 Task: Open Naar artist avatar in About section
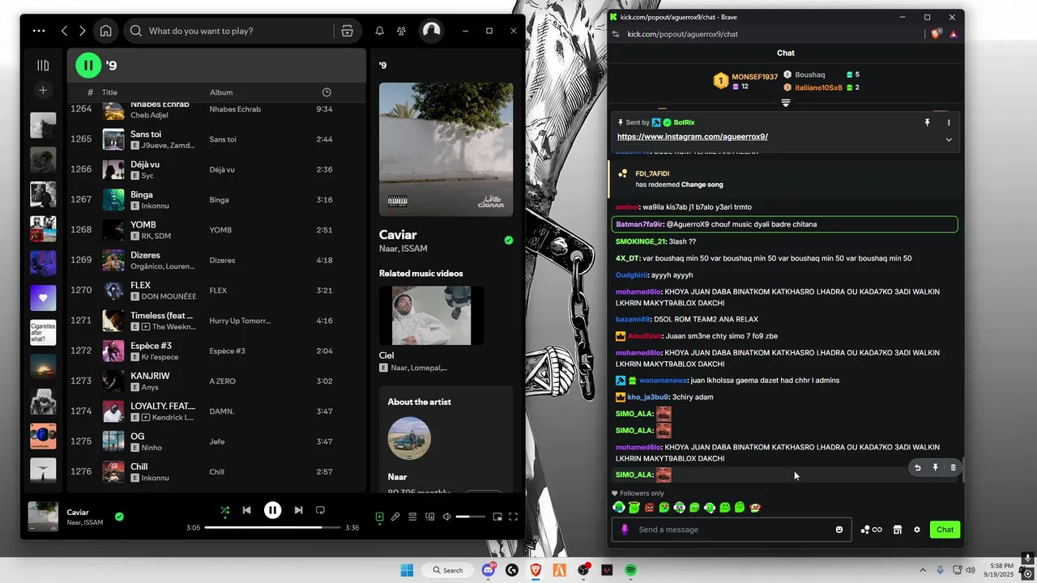tap(409, 438)
